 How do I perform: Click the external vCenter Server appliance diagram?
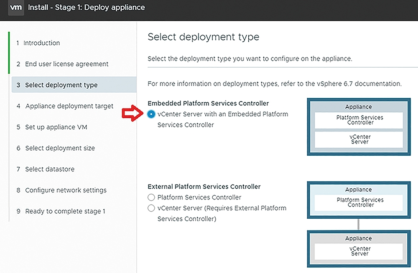tap(359, 249)
